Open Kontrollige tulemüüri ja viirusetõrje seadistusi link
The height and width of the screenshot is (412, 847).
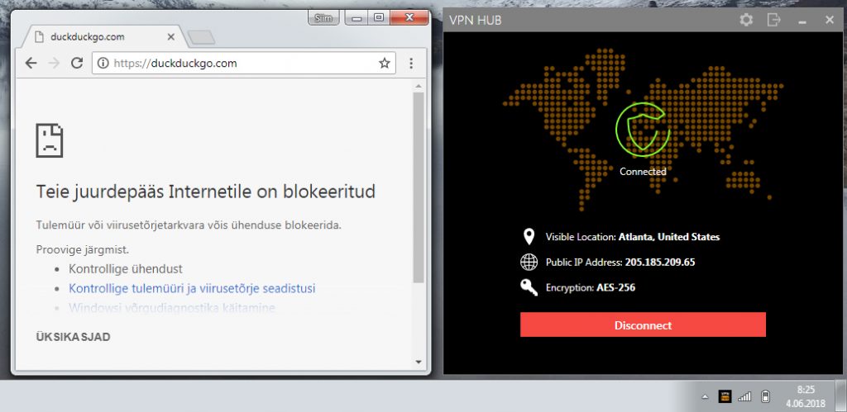click(x=192, y=288)
